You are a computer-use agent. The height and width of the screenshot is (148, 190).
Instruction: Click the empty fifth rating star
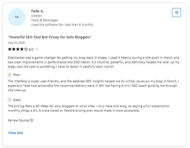point(26,49)
